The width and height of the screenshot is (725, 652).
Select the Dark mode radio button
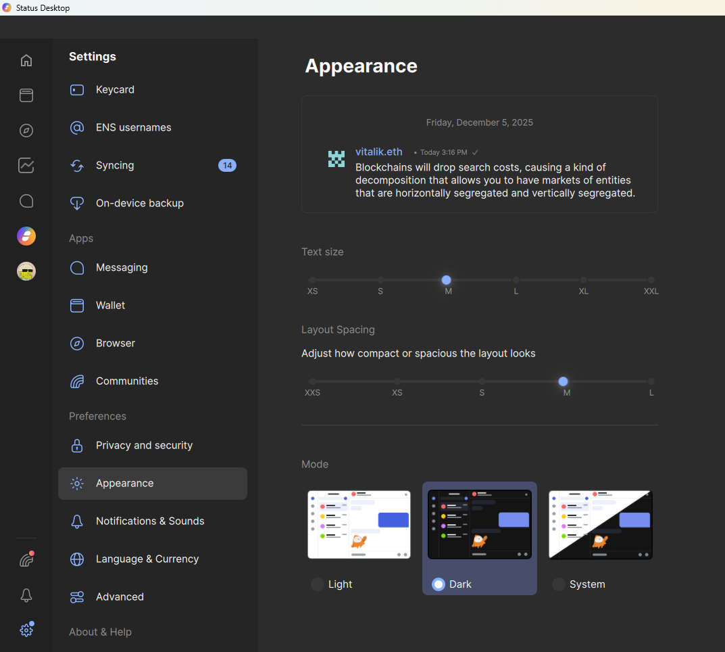tap(439, 584)
